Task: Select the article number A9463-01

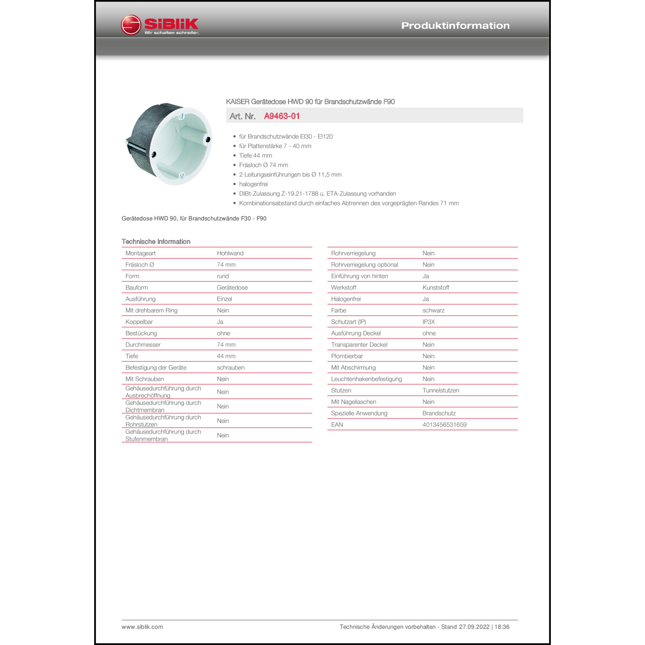Action: click(x=282, y=116)
